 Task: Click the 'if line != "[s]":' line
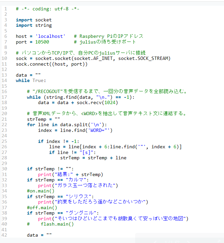tap(72, 153)
